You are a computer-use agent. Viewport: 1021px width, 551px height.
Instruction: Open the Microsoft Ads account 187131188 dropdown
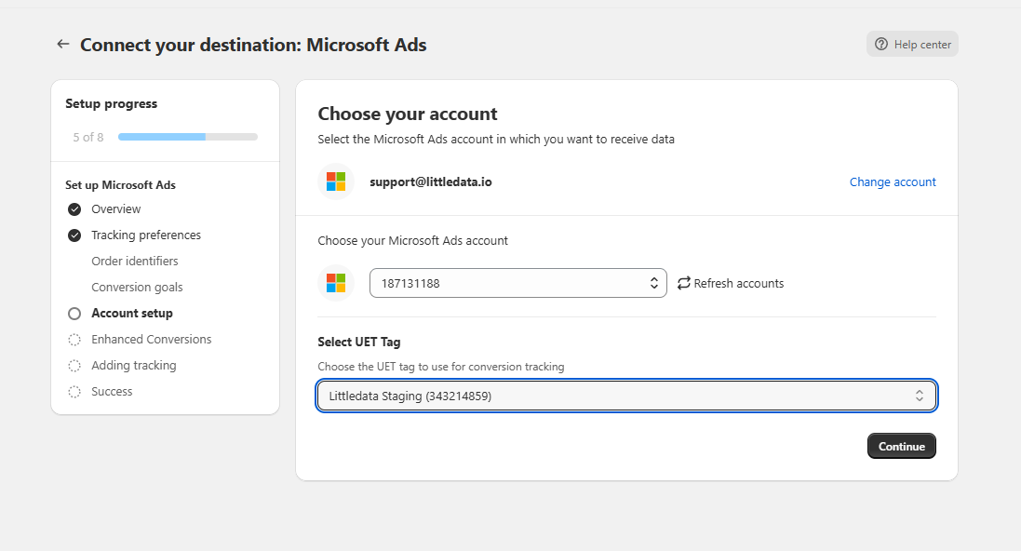click(517, 283)
